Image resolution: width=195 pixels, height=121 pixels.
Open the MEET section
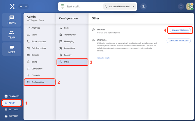tap(12, 49)
